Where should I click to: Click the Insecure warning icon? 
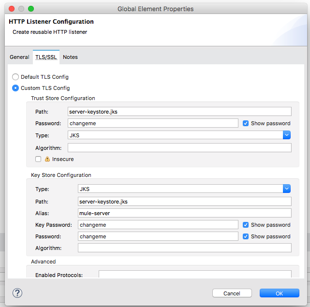[x=47, y=159]
